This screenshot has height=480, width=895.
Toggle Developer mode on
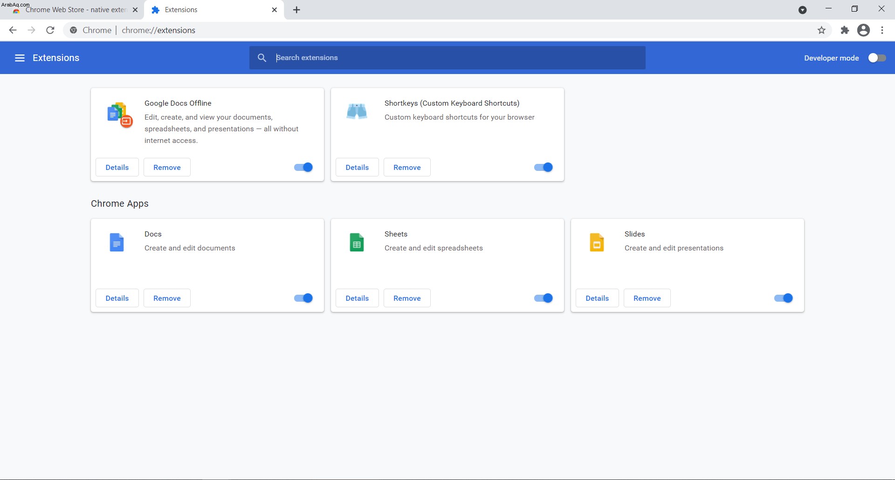[877, 58]
